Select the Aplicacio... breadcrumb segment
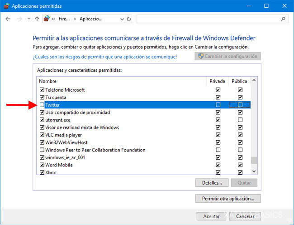294x225 pixels. pos(91,19)
